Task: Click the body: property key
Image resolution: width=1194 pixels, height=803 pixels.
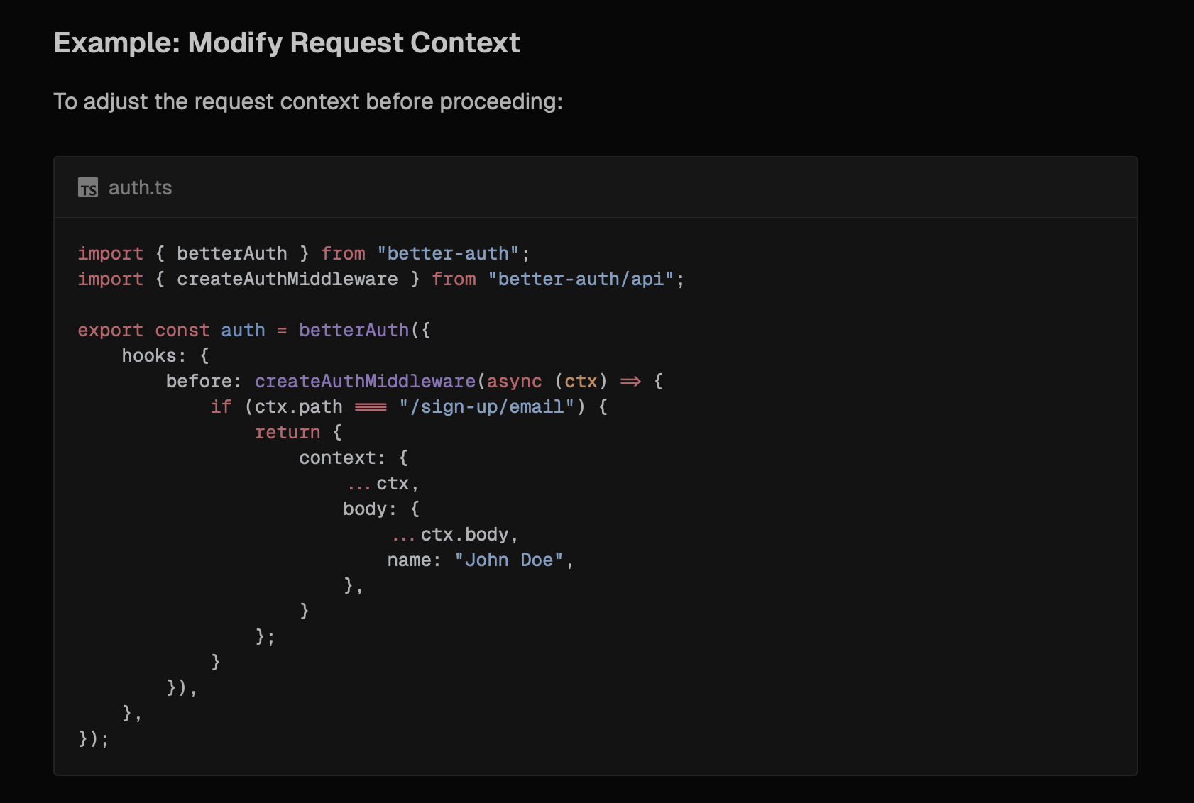Action: (x=370, y=509)
